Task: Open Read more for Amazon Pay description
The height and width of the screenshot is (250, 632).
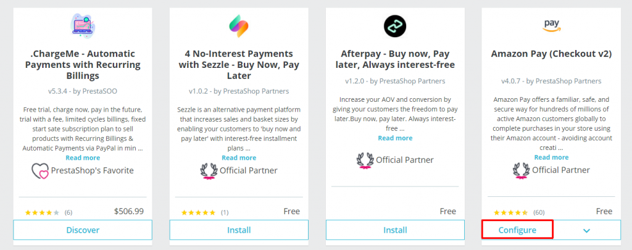Action: (551, 157)
